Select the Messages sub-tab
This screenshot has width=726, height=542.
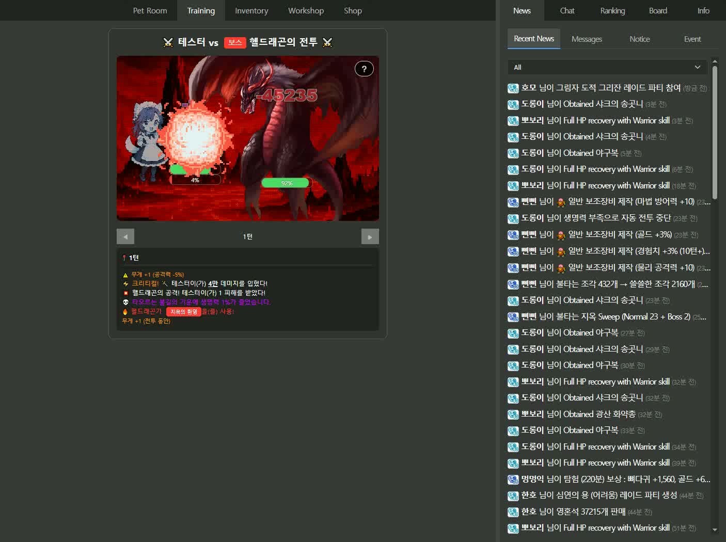click(587, 39)
